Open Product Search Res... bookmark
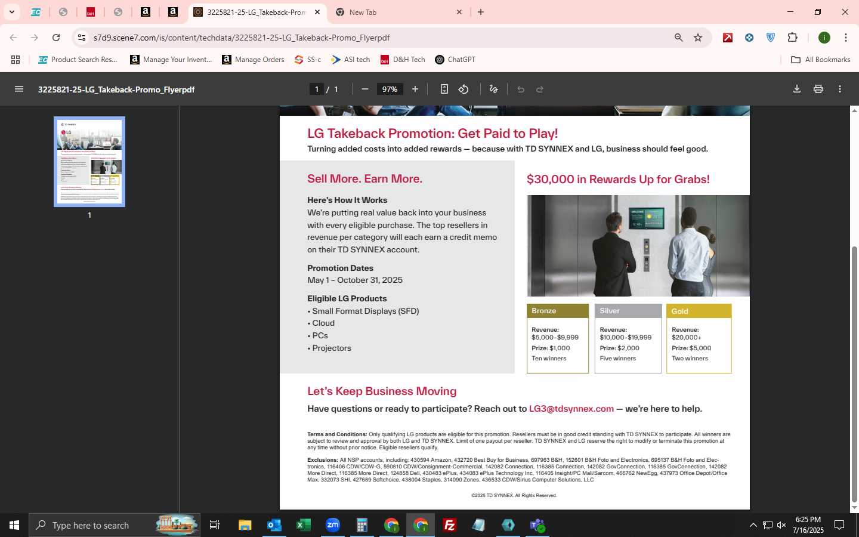 [78, 60]
